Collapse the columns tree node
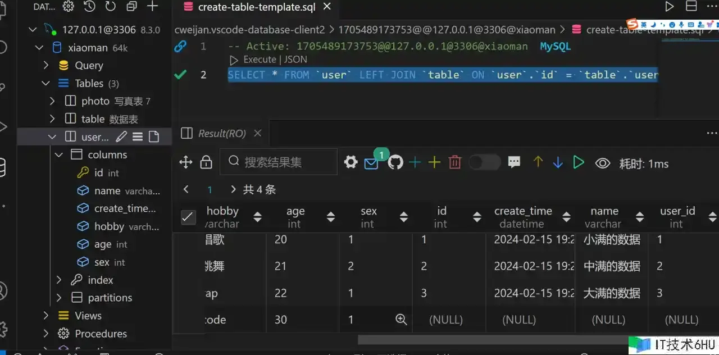Screen dimensions: 719x355 [59, 154]
